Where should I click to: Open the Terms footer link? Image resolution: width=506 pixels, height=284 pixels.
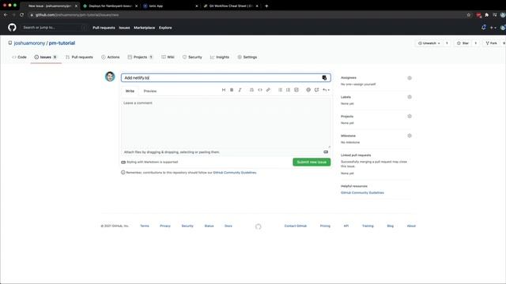point(145,226)
